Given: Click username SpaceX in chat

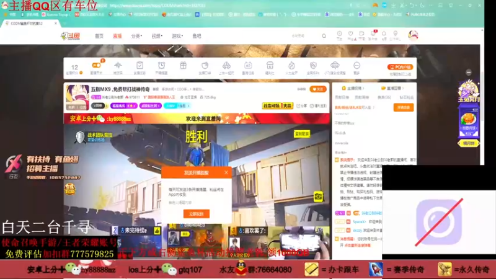Looking at the screenshot, I should (359, 222).
